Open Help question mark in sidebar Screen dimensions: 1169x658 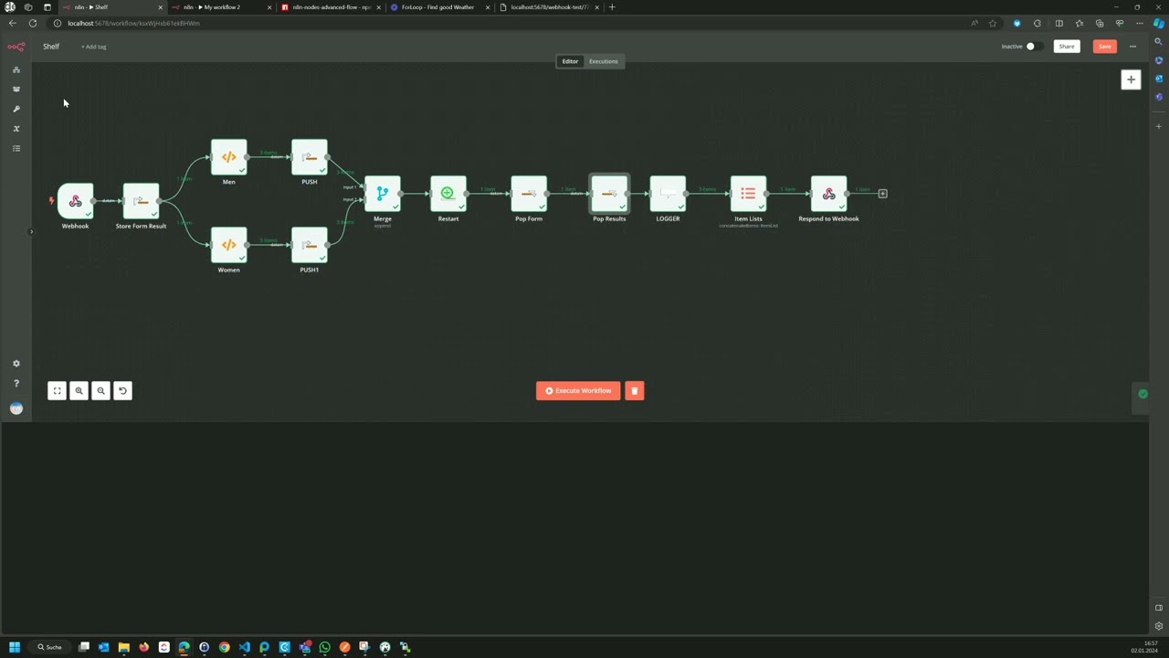coord(16,384)
